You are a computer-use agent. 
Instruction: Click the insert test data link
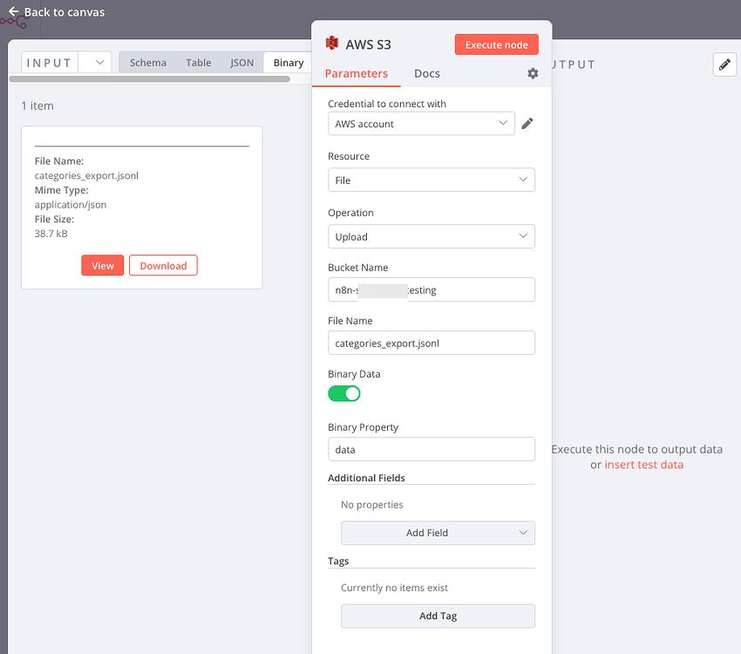(x=644, y=465)
